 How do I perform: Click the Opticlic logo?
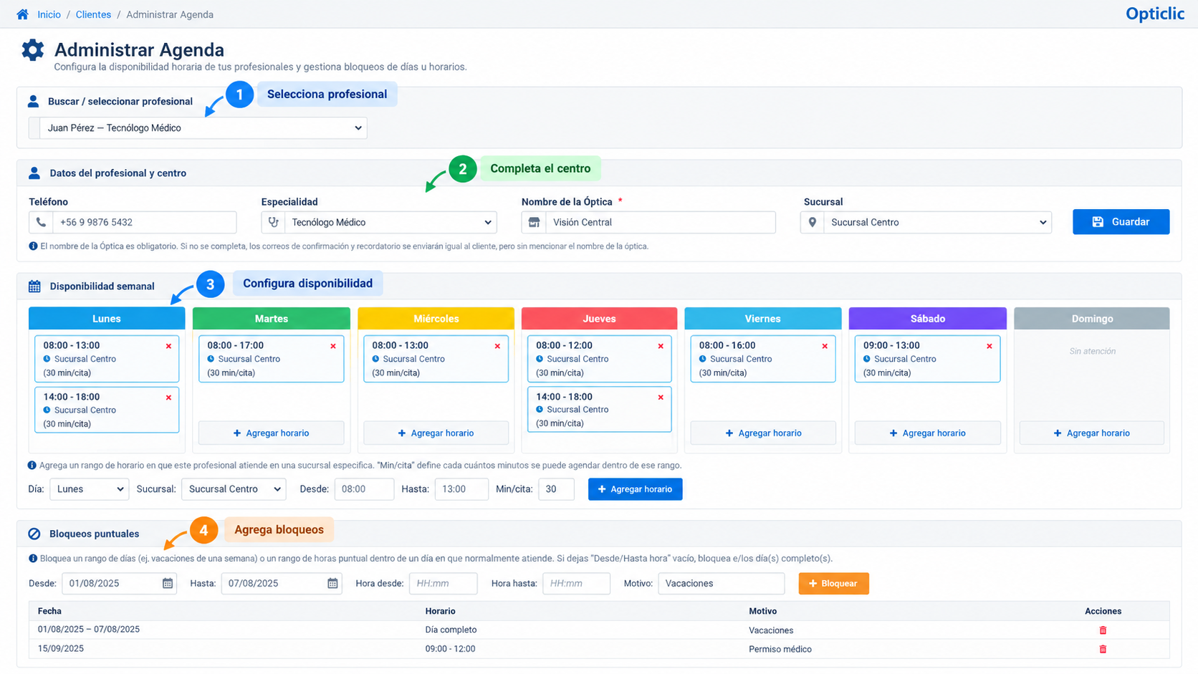1154,14
